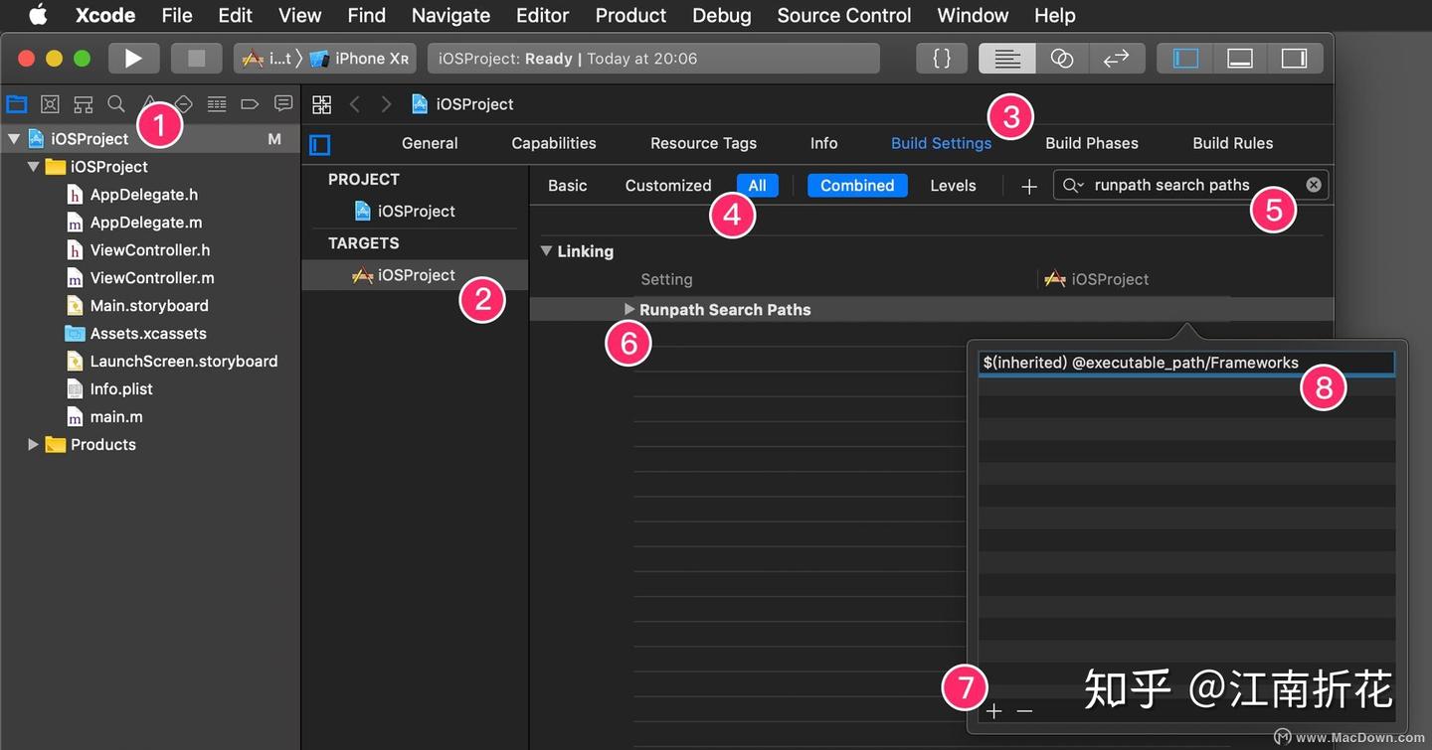
Task: Switch to the Assistant editor
Action: pyautogui.click(x=1061, y=59)
